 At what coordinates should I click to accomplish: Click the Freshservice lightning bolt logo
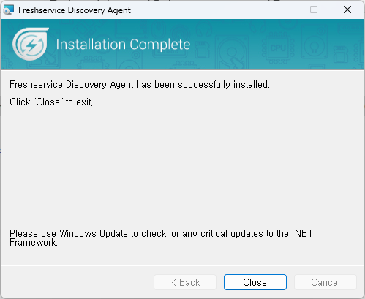31,44
